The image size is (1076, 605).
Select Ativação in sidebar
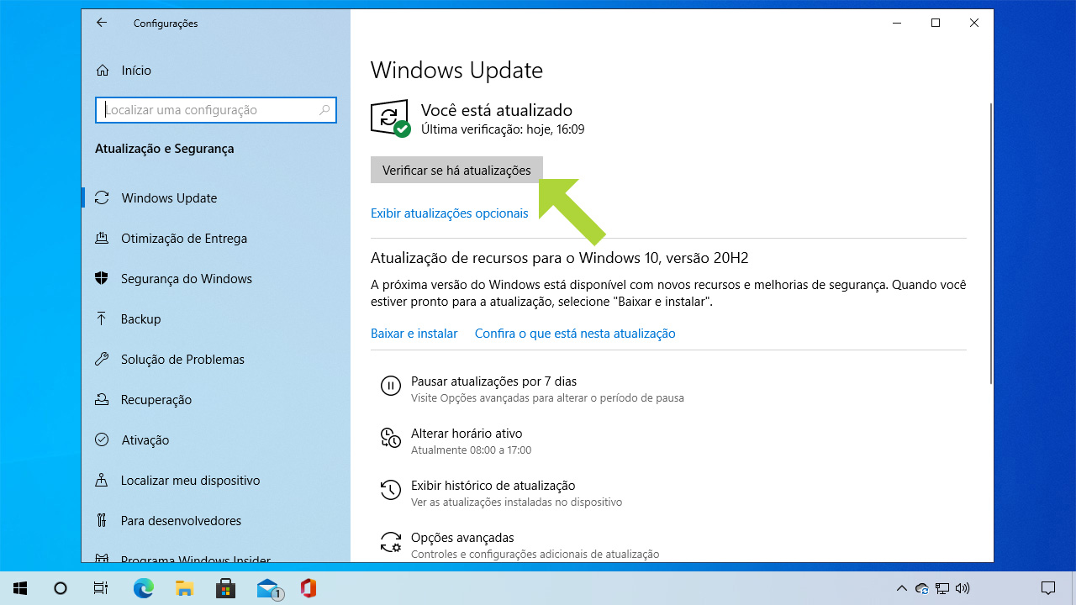point(216,440)
